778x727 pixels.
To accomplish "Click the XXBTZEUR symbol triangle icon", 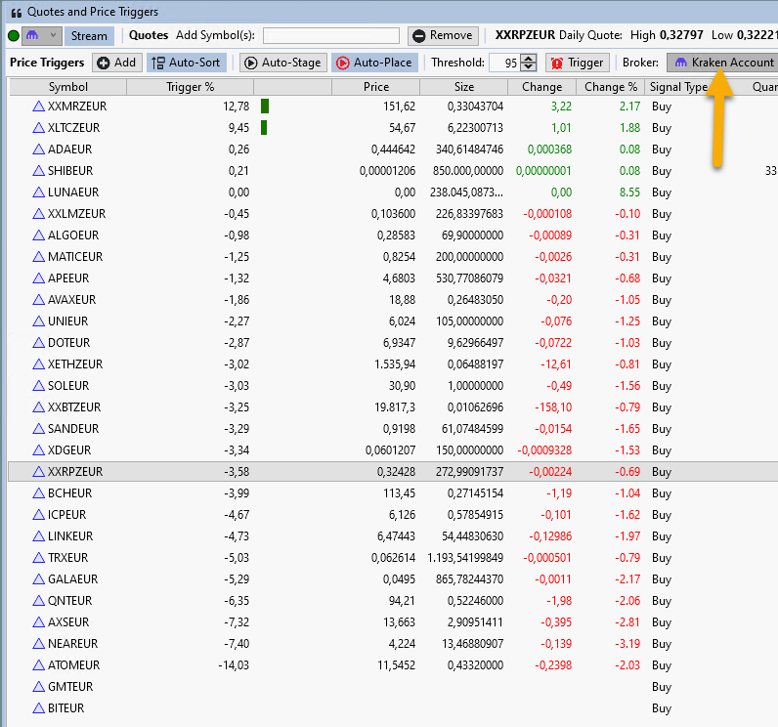I will coord(38,407).
